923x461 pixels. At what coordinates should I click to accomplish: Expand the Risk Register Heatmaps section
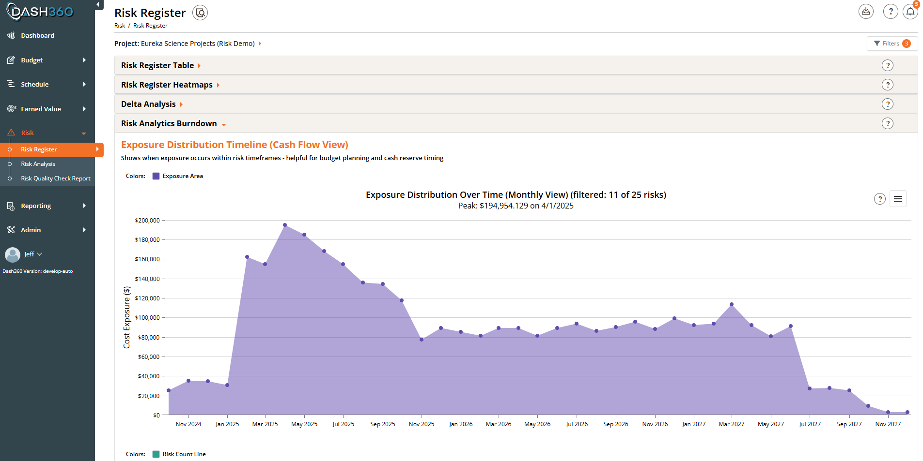pos(170,85)
